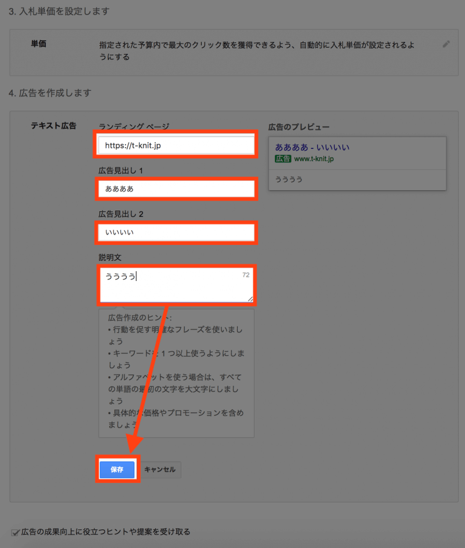Screen dimensions: 465x548
Task: Click the pencil edit icon for 単価
Action: point(446,44)
